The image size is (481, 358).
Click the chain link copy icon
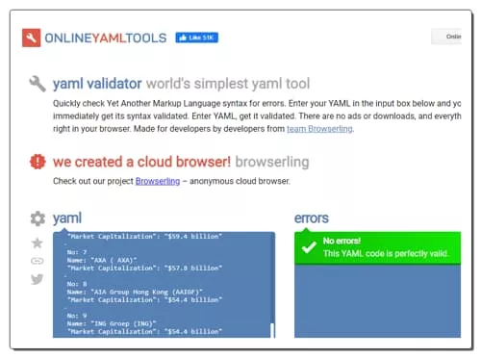pos(38,261)
